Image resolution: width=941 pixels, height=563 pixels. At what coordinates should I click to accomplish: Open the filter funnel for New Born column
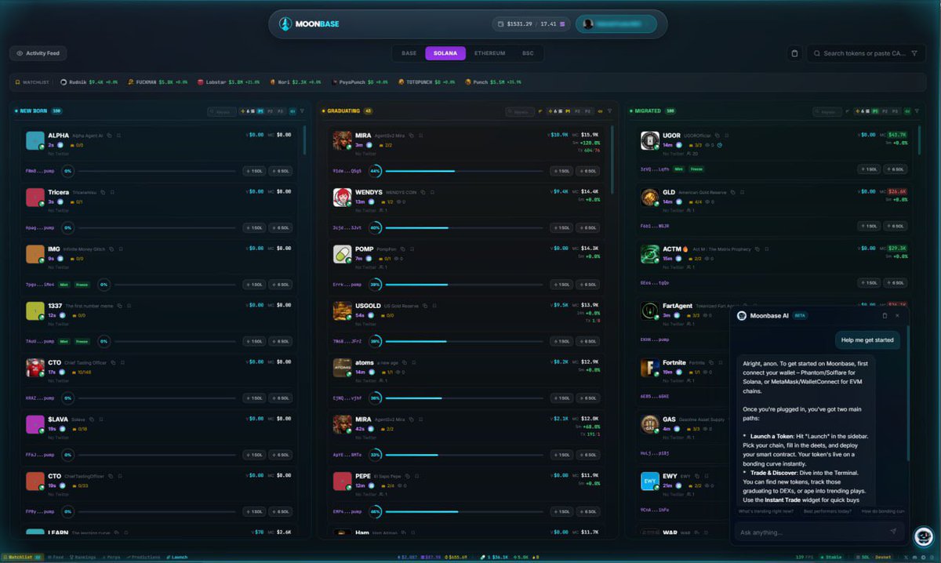pos(302,111)
